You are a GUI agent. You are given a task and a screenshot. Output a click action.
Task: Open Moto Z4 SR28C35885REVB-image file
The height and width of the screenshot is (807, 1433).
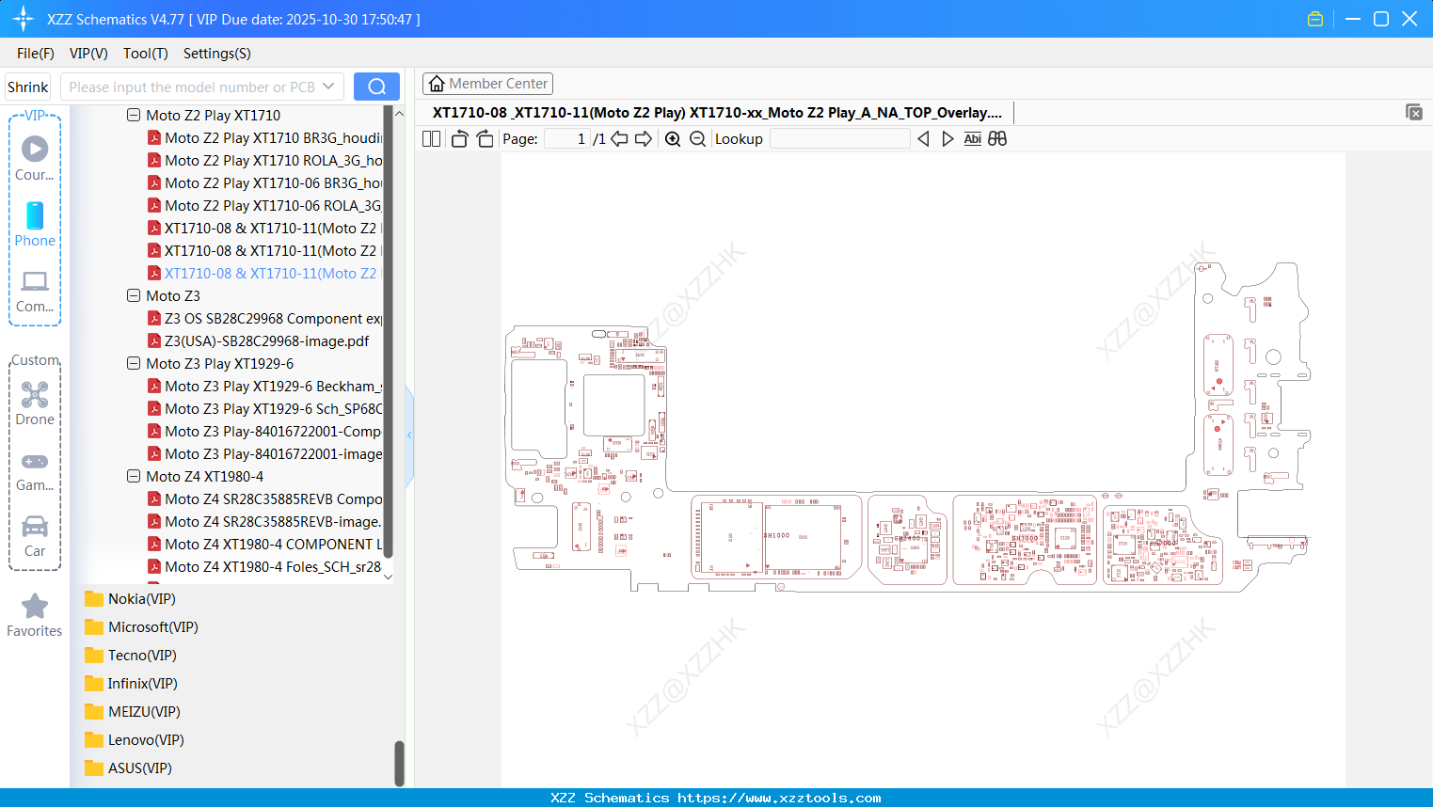(x=265, y=522)
